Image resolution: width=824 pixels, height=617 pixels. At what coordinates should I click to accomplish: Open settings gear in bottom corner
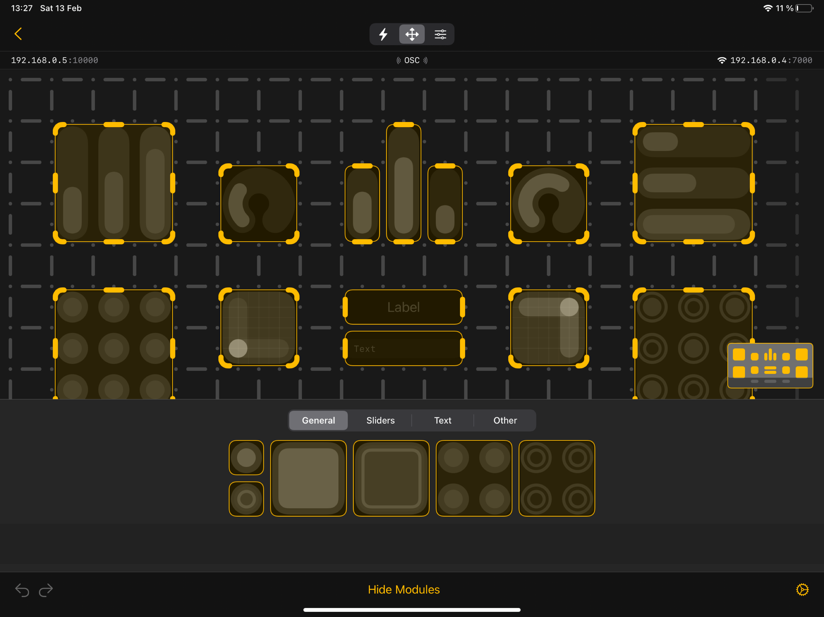[x=802, y=590]
